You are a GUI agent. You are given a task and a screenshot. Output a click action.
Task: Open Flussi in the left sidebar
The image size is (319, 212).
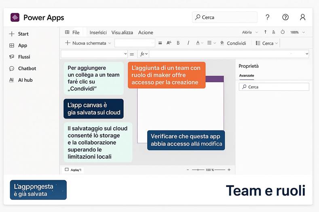click(x=19, y=57)
